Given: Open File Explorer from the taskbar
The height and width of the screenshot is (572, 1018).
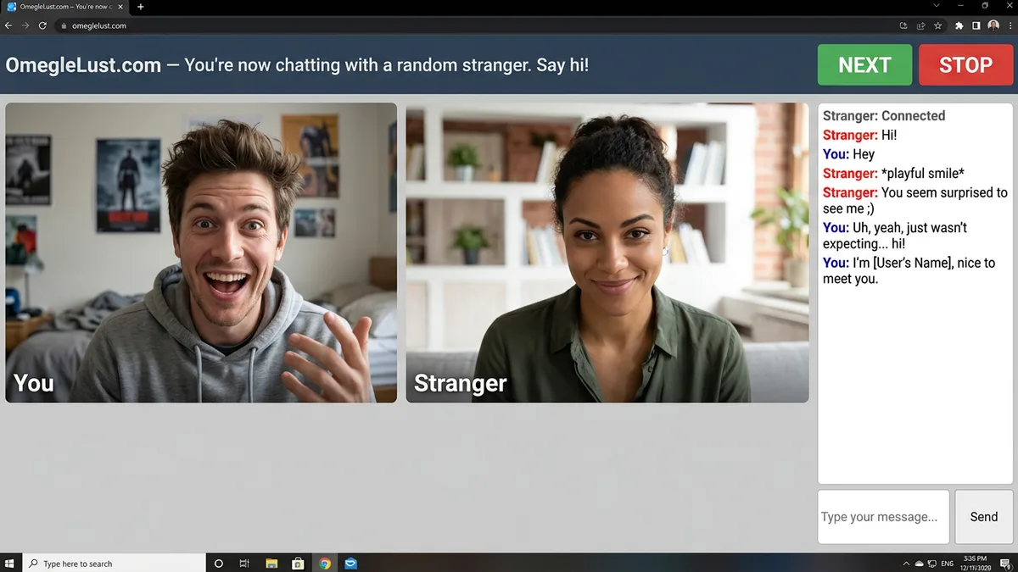Looking at the screenshot, I should (271, 564).
